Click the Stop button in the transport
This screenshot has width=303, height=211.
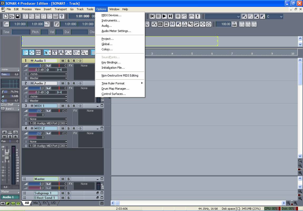[x=158, y=16]
